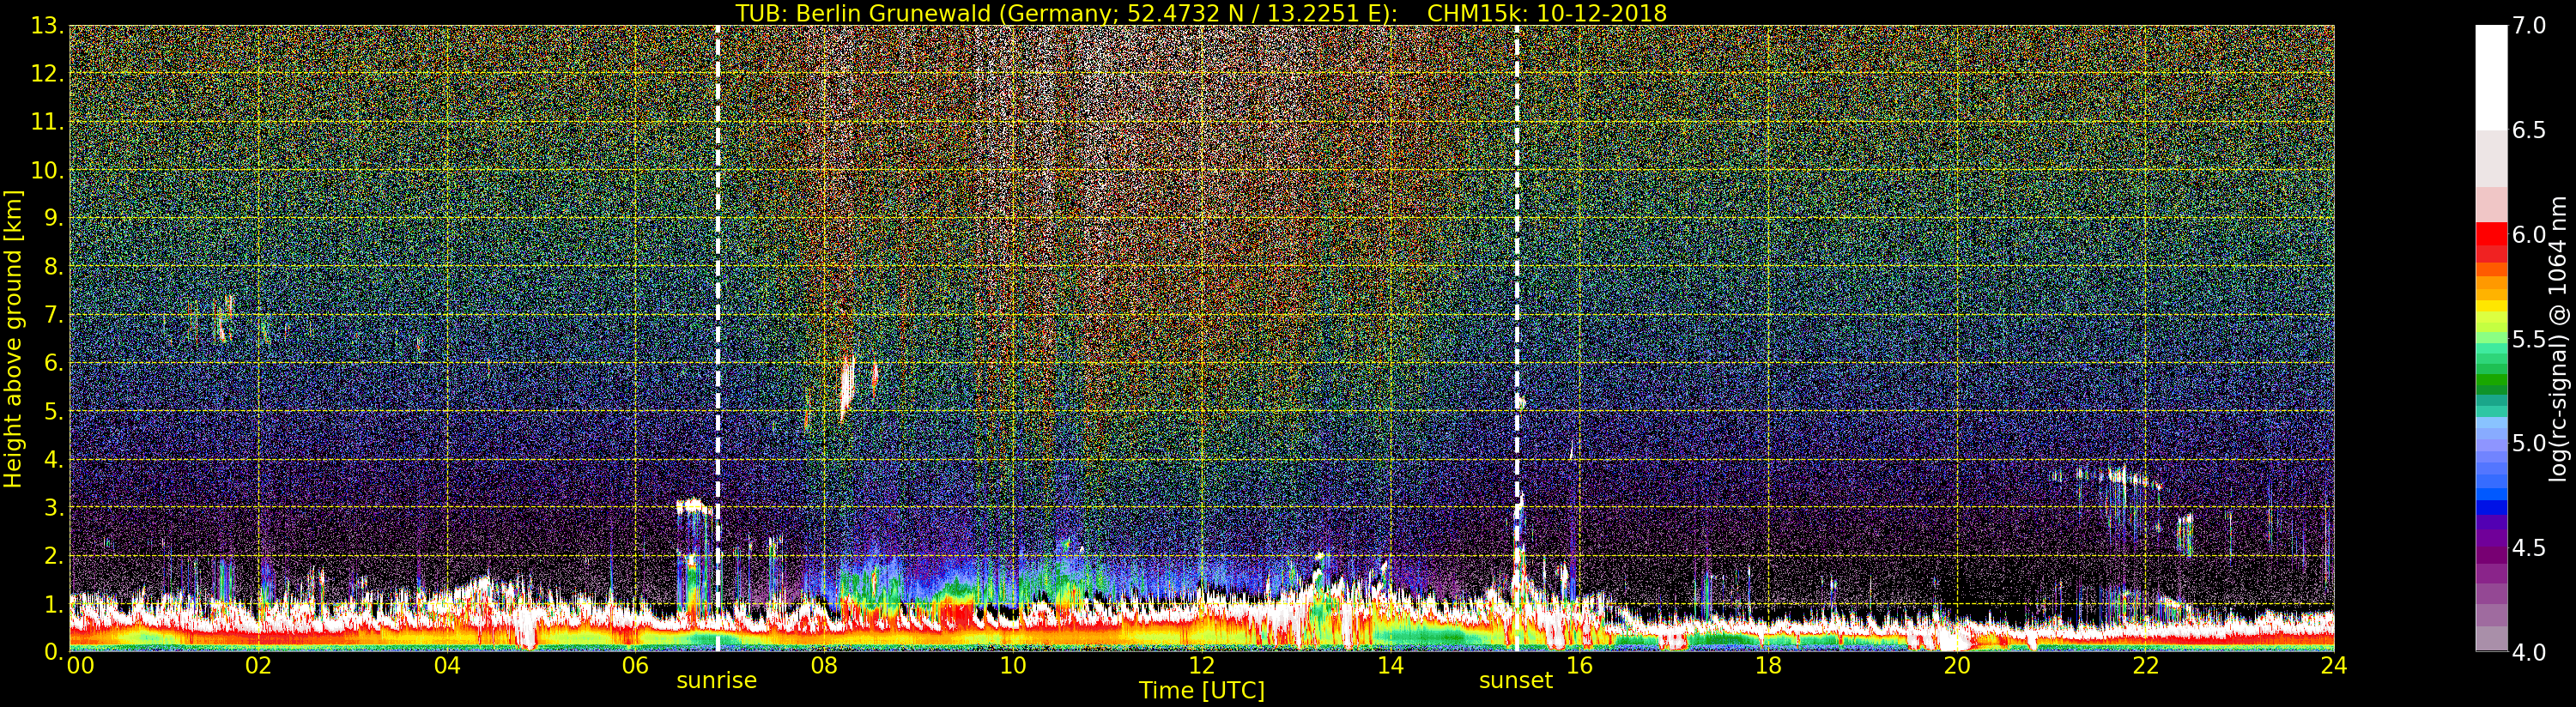The image size is (2576, 707).
Task: Click the 12 tick on the time axis
Action: (x=1201, y=666)
